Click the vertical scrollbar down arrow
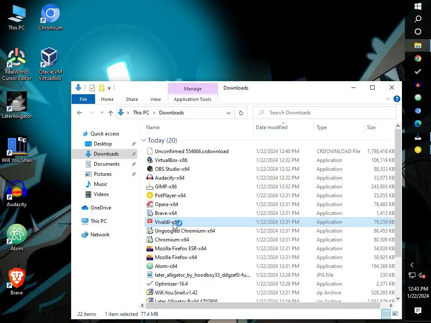The image size is (431, 323). click(398, 299)
